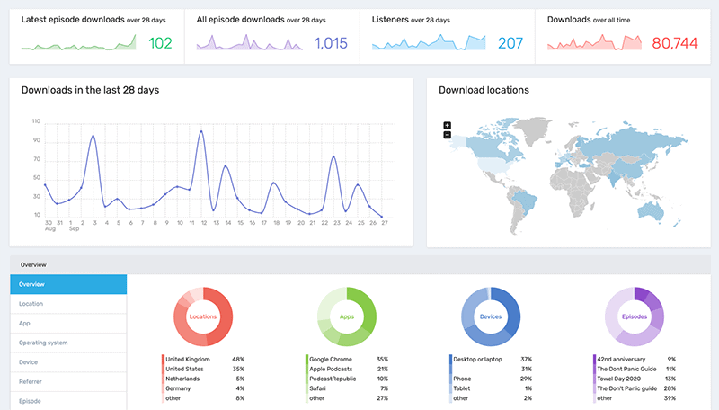Click the 207 listeners value

510,43
